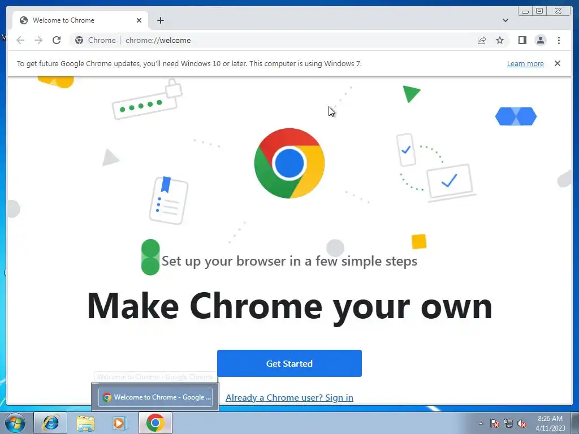Click the muted volume tray icon

pyautogui.click(x=522, y=423)
